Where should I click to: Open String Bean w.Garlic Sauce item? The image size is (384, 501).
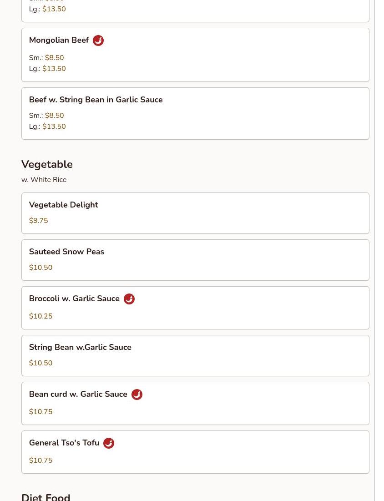pos(80,347)
